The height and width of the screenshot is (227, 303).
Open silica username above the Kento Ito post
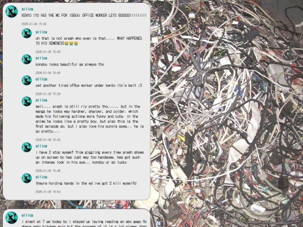pos(27,9)
